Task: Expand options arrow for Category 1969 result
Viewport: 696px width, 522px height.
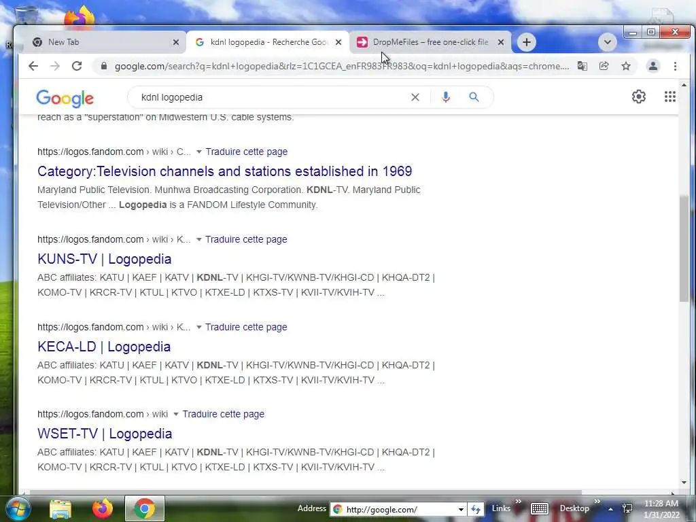Action: click(x=199, y=152)
